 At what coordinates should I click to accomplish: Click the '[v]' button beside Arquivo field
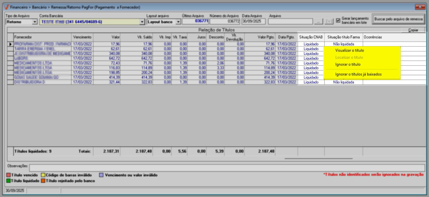(x=329, y=22)
